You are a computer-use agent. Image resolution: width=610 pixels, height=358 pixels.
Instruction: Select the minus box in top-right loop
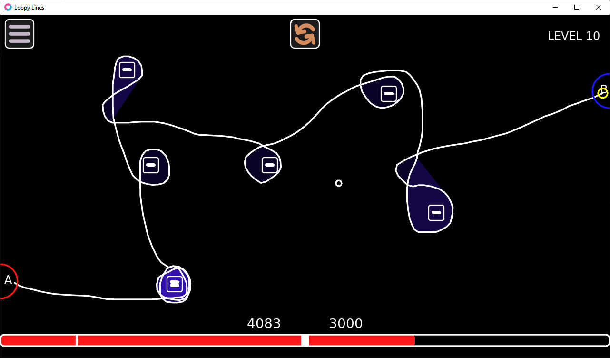[389, 94]
